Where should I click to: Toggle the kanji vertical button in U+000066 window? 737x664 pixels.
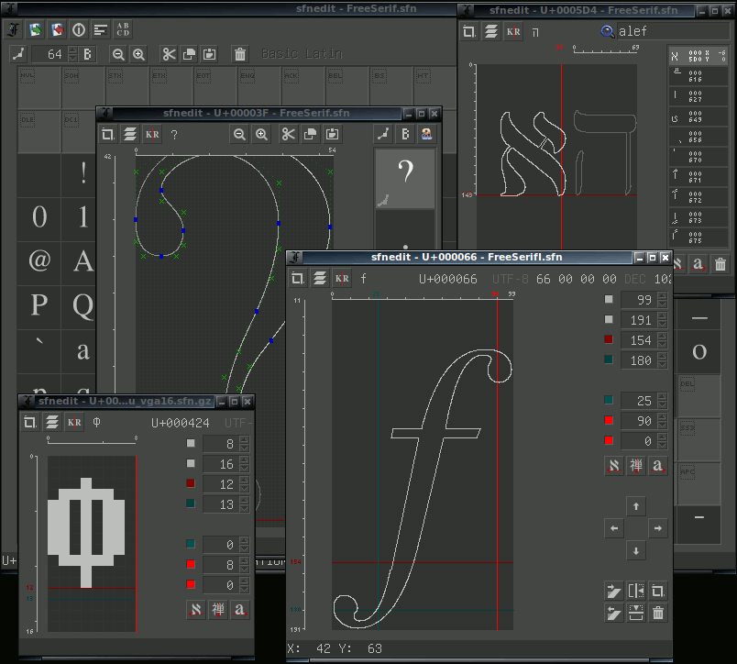pos(636,466)
